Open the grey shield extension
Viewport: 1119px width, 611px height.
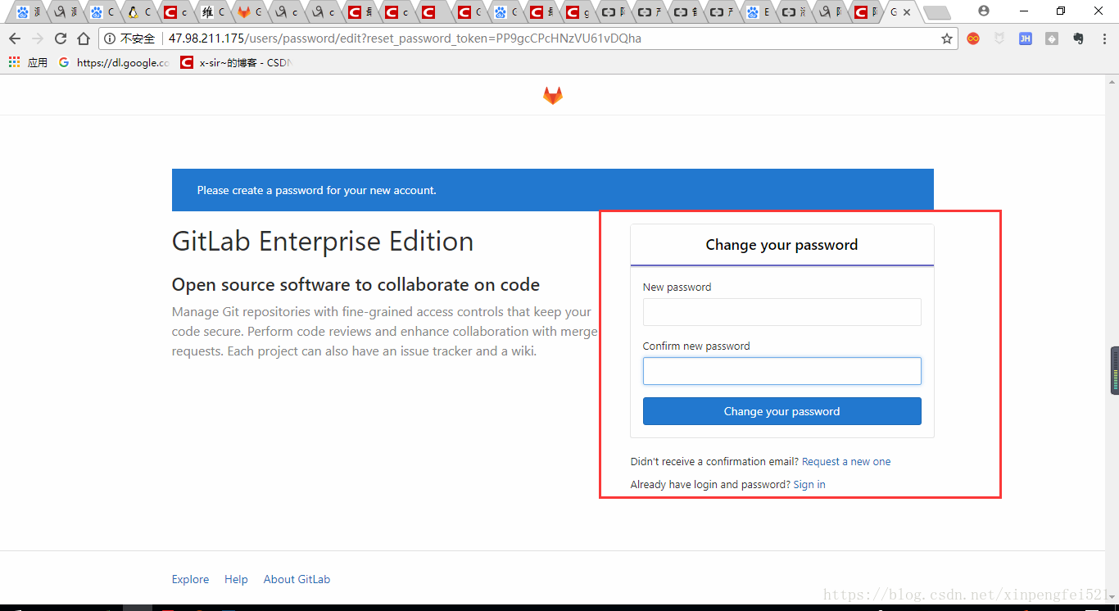999,38
